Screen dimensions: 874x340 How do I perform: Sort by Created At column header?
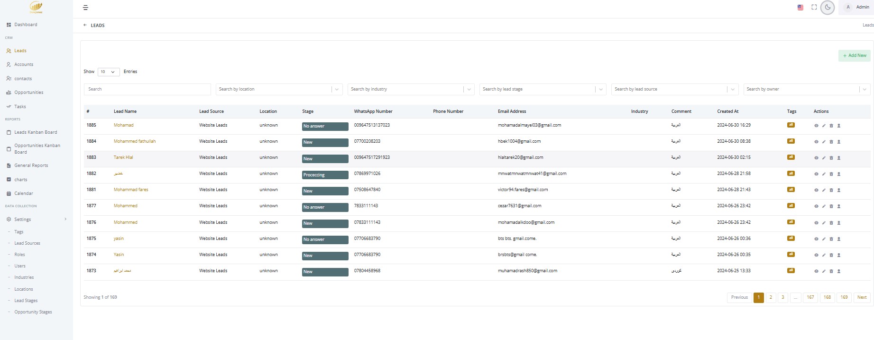click(x=727, y=111)
